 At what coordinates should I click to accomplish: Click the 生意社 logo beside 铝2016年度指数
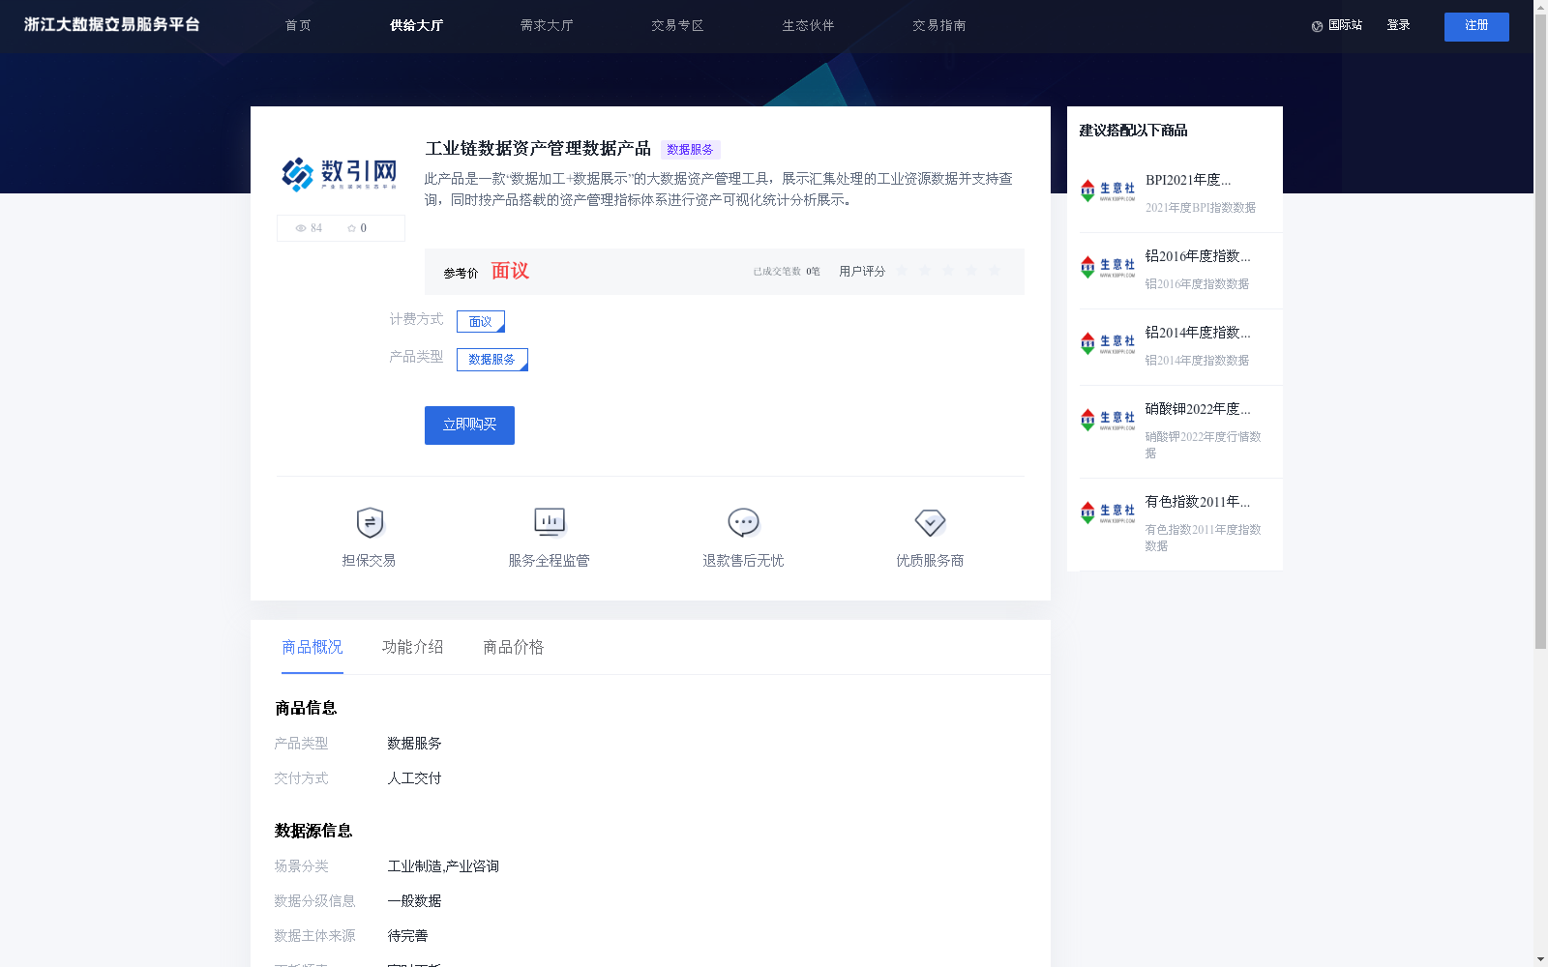click(1108, 267)
